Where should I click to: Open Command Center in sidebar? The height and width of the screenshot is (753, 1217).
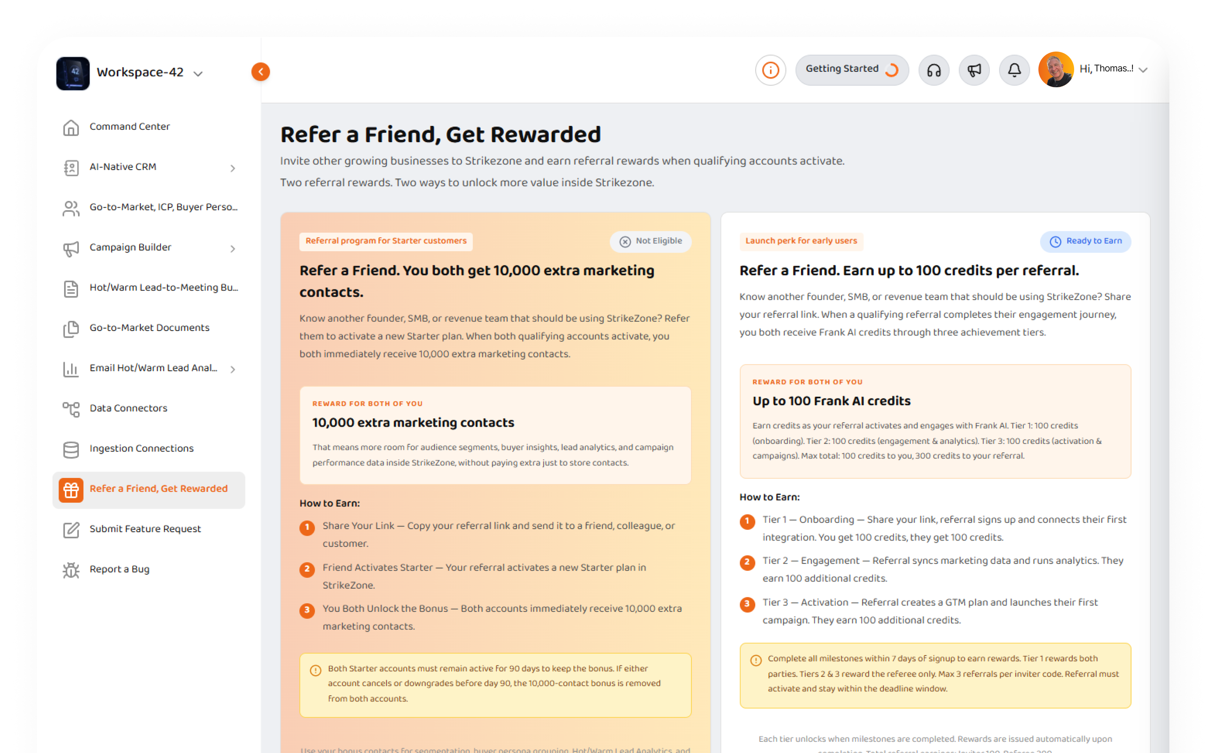point(148,127)
